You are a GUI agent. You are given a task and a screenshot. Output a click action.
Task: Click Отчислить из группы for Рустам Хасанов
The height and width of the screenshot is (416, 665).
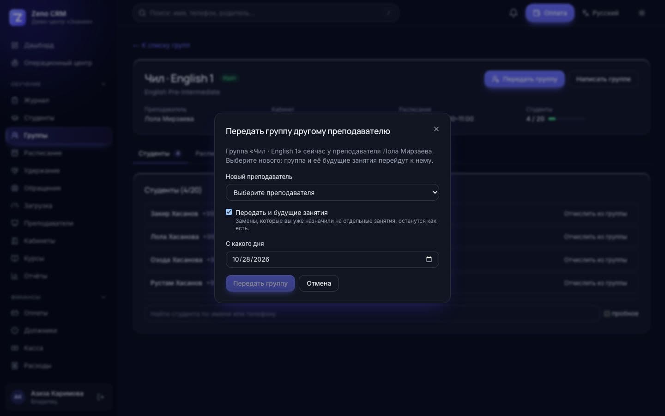click(595, 283)
